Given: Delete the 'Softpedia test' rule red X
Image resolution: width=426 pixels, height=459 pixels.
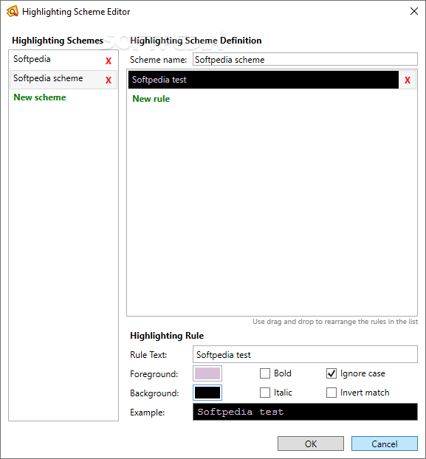Looking at the screenshot, I should click(408, 80).
